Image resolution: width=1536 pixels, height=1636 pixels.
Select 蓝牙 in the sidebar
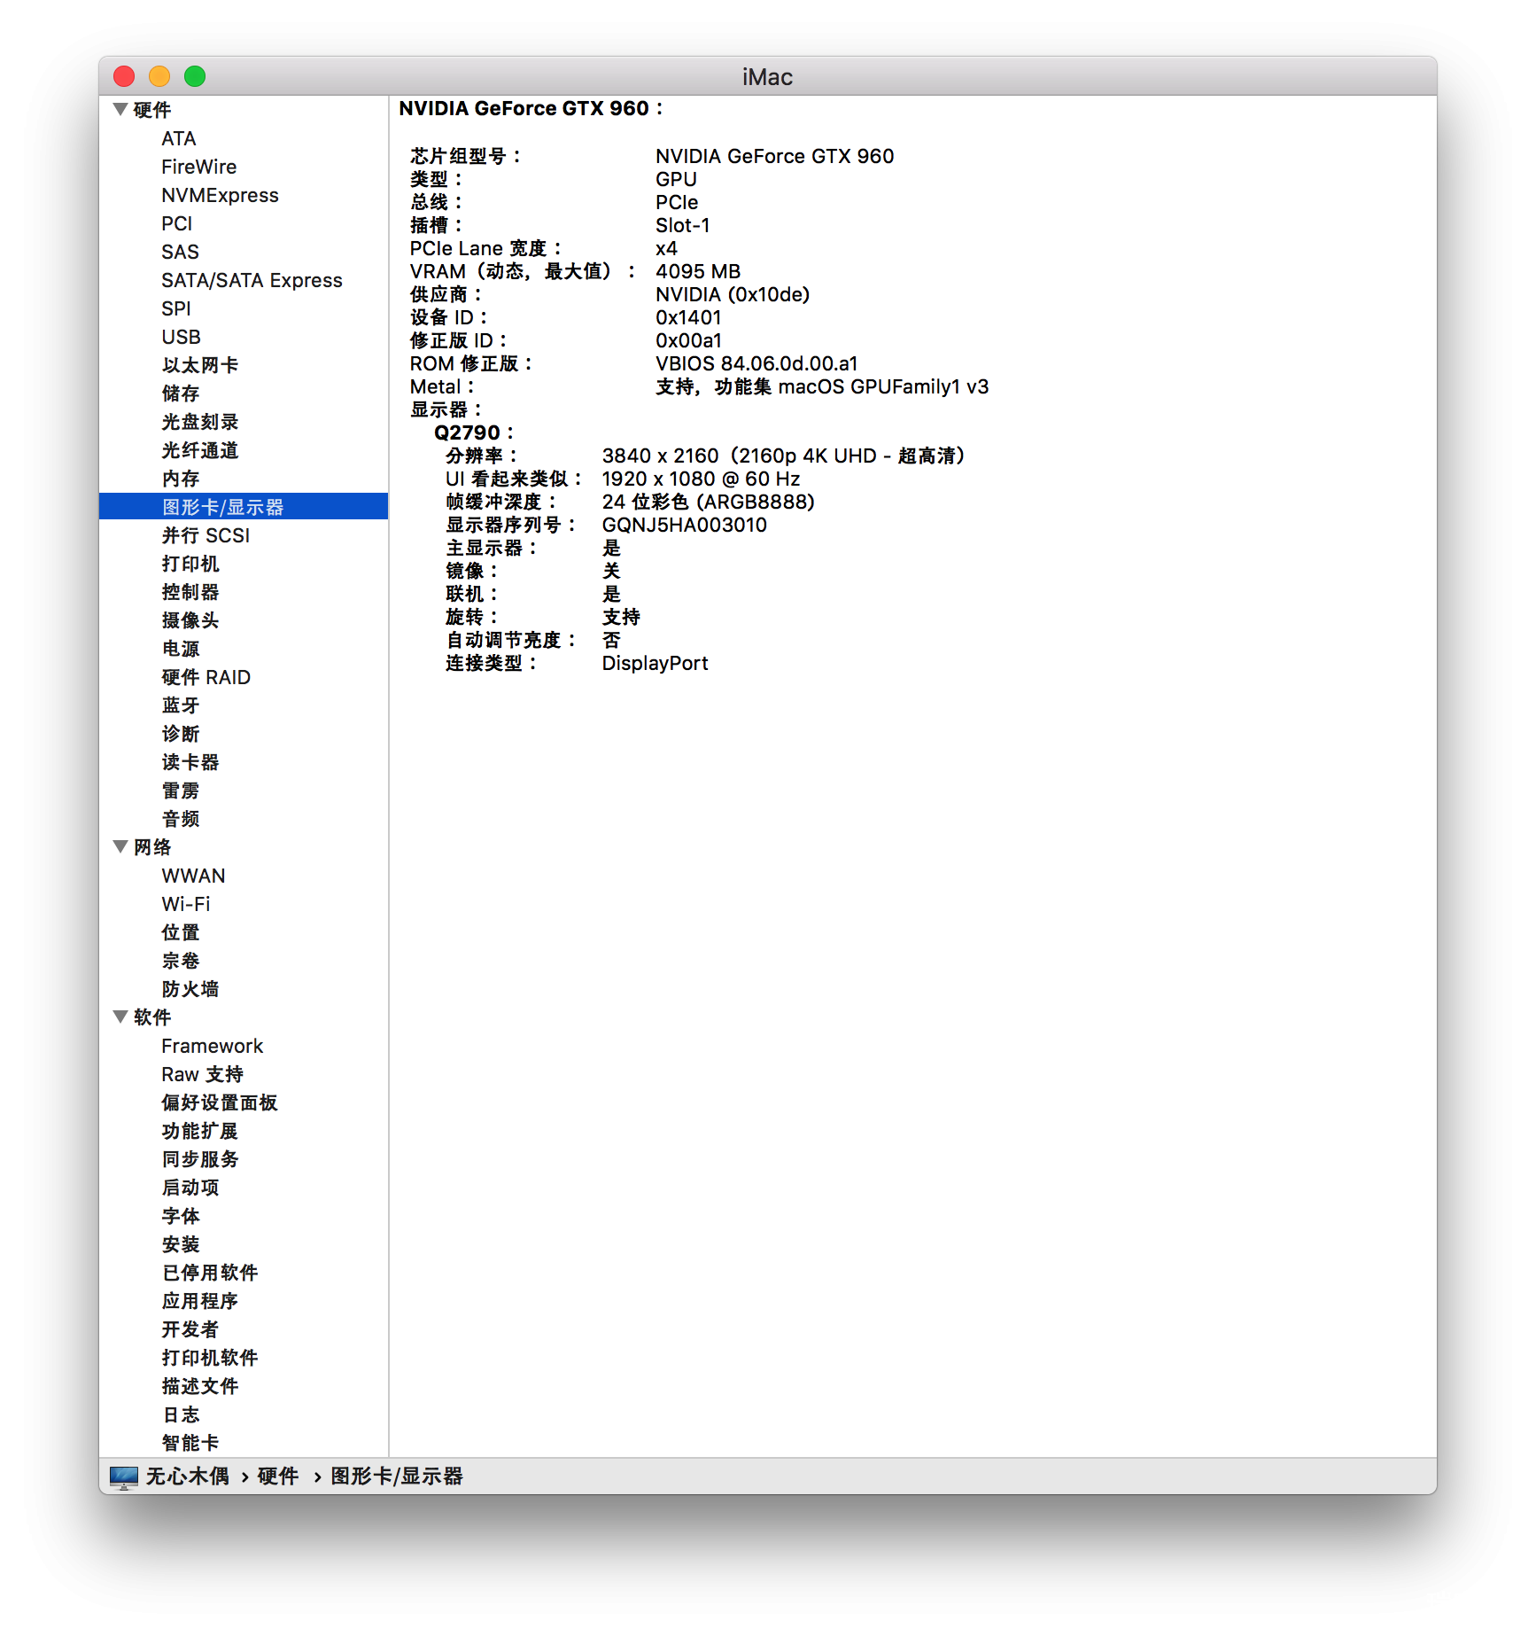tap(181, 705)
